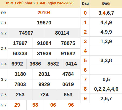
Task: Select special prize number 20104
Action: click(44, 13)
